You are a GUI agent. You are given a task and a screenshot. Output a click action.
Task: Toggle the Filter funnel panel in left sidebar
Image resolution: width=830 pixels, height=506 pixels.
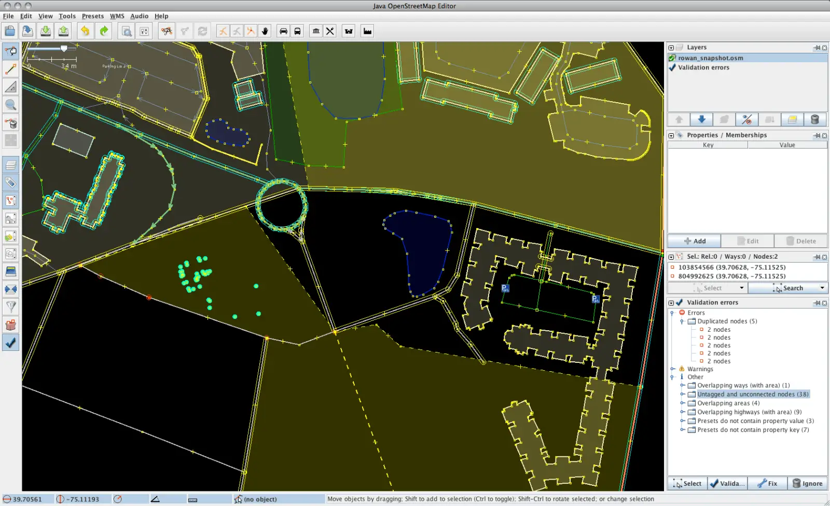click(x=11, y=307)
